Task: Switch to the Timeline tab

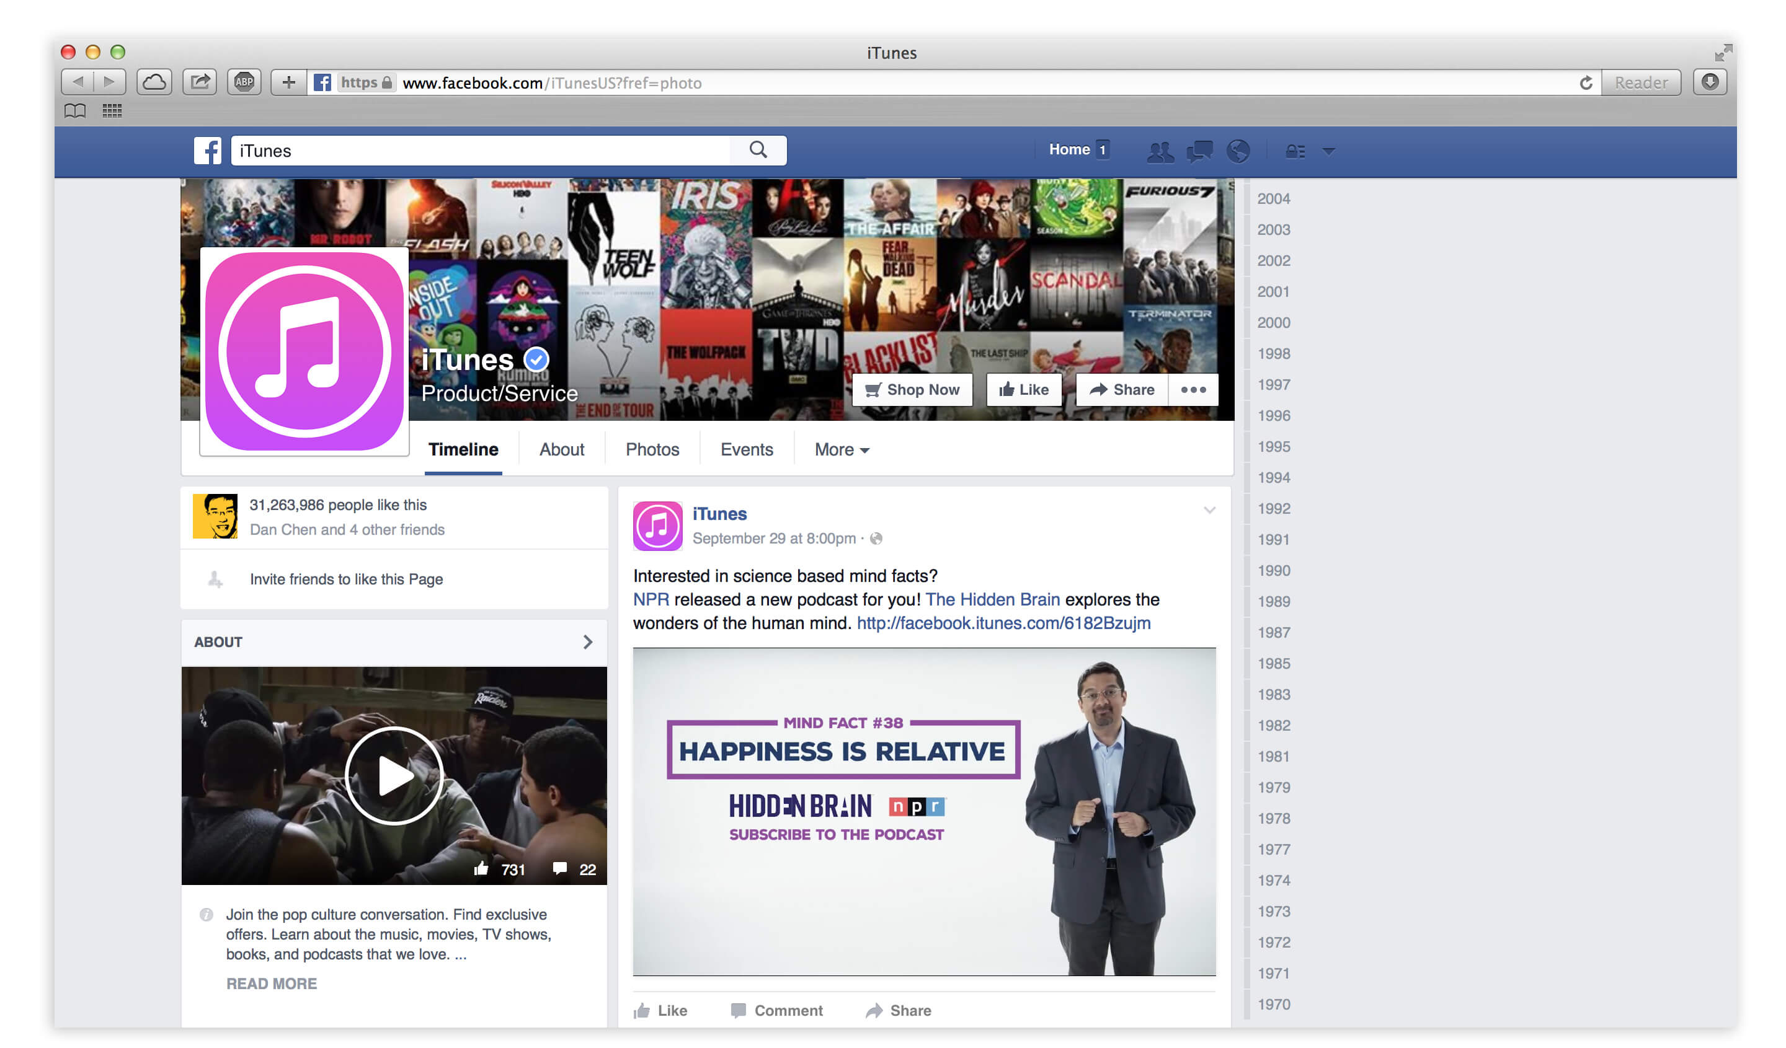Action: pyautogui.click(x=463, y=450)
